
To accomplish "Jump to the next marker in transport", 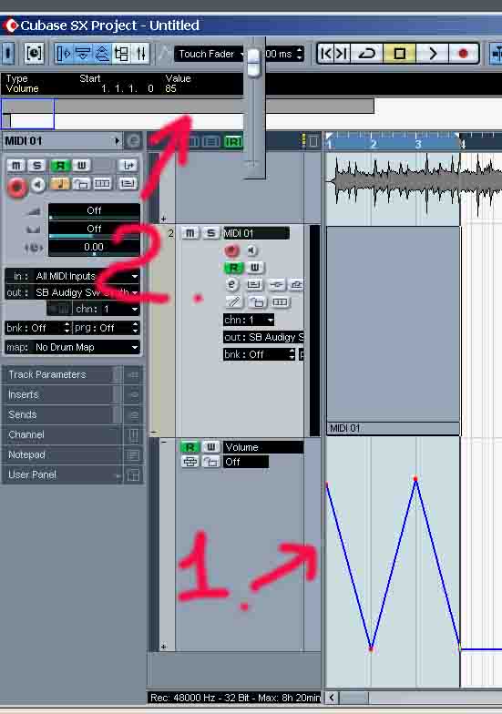I will click(x=342, y=54).
